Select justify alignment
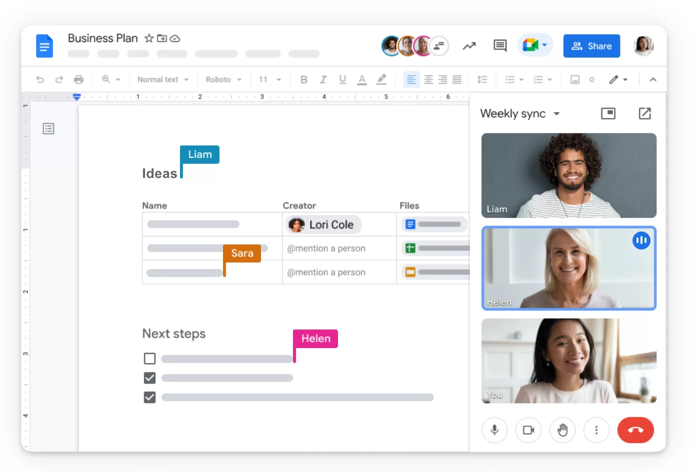This screenshot has height=472, width=699. 457,79
